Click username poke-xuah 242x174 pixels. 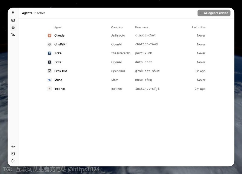(x=143, y=53)
